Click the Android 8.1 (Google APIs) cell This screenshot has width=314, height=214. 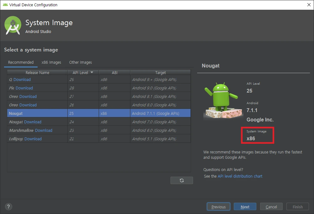(x=160, y=96)
